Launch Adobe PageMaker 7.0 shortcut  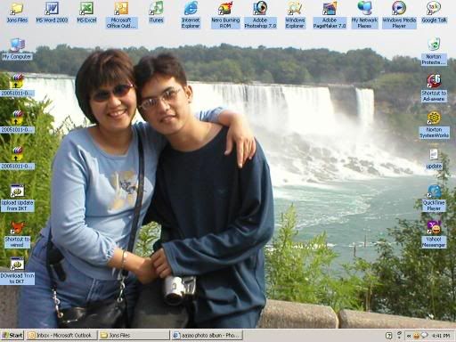(330, 15)
